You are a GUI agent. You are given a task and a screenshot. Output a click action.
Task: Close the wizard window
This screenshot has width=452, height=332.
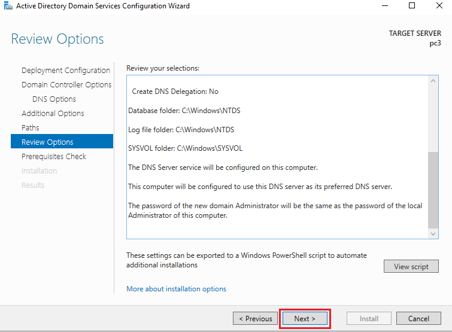(x=439, y=6)
